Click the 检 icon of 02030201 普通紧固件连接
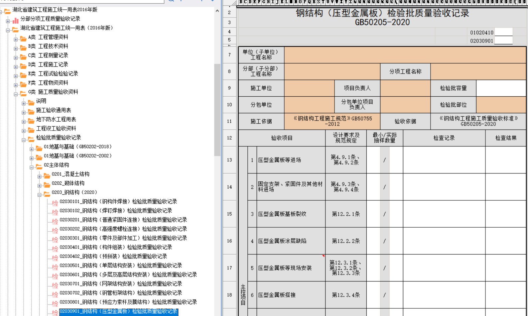This screenshot has width=528, height=316. point(55,221)
